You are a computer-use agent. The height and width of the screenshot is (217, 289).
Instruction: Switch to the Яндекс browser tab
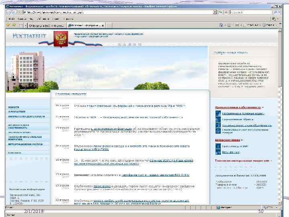pyautogui.click(x=47, y=25)
